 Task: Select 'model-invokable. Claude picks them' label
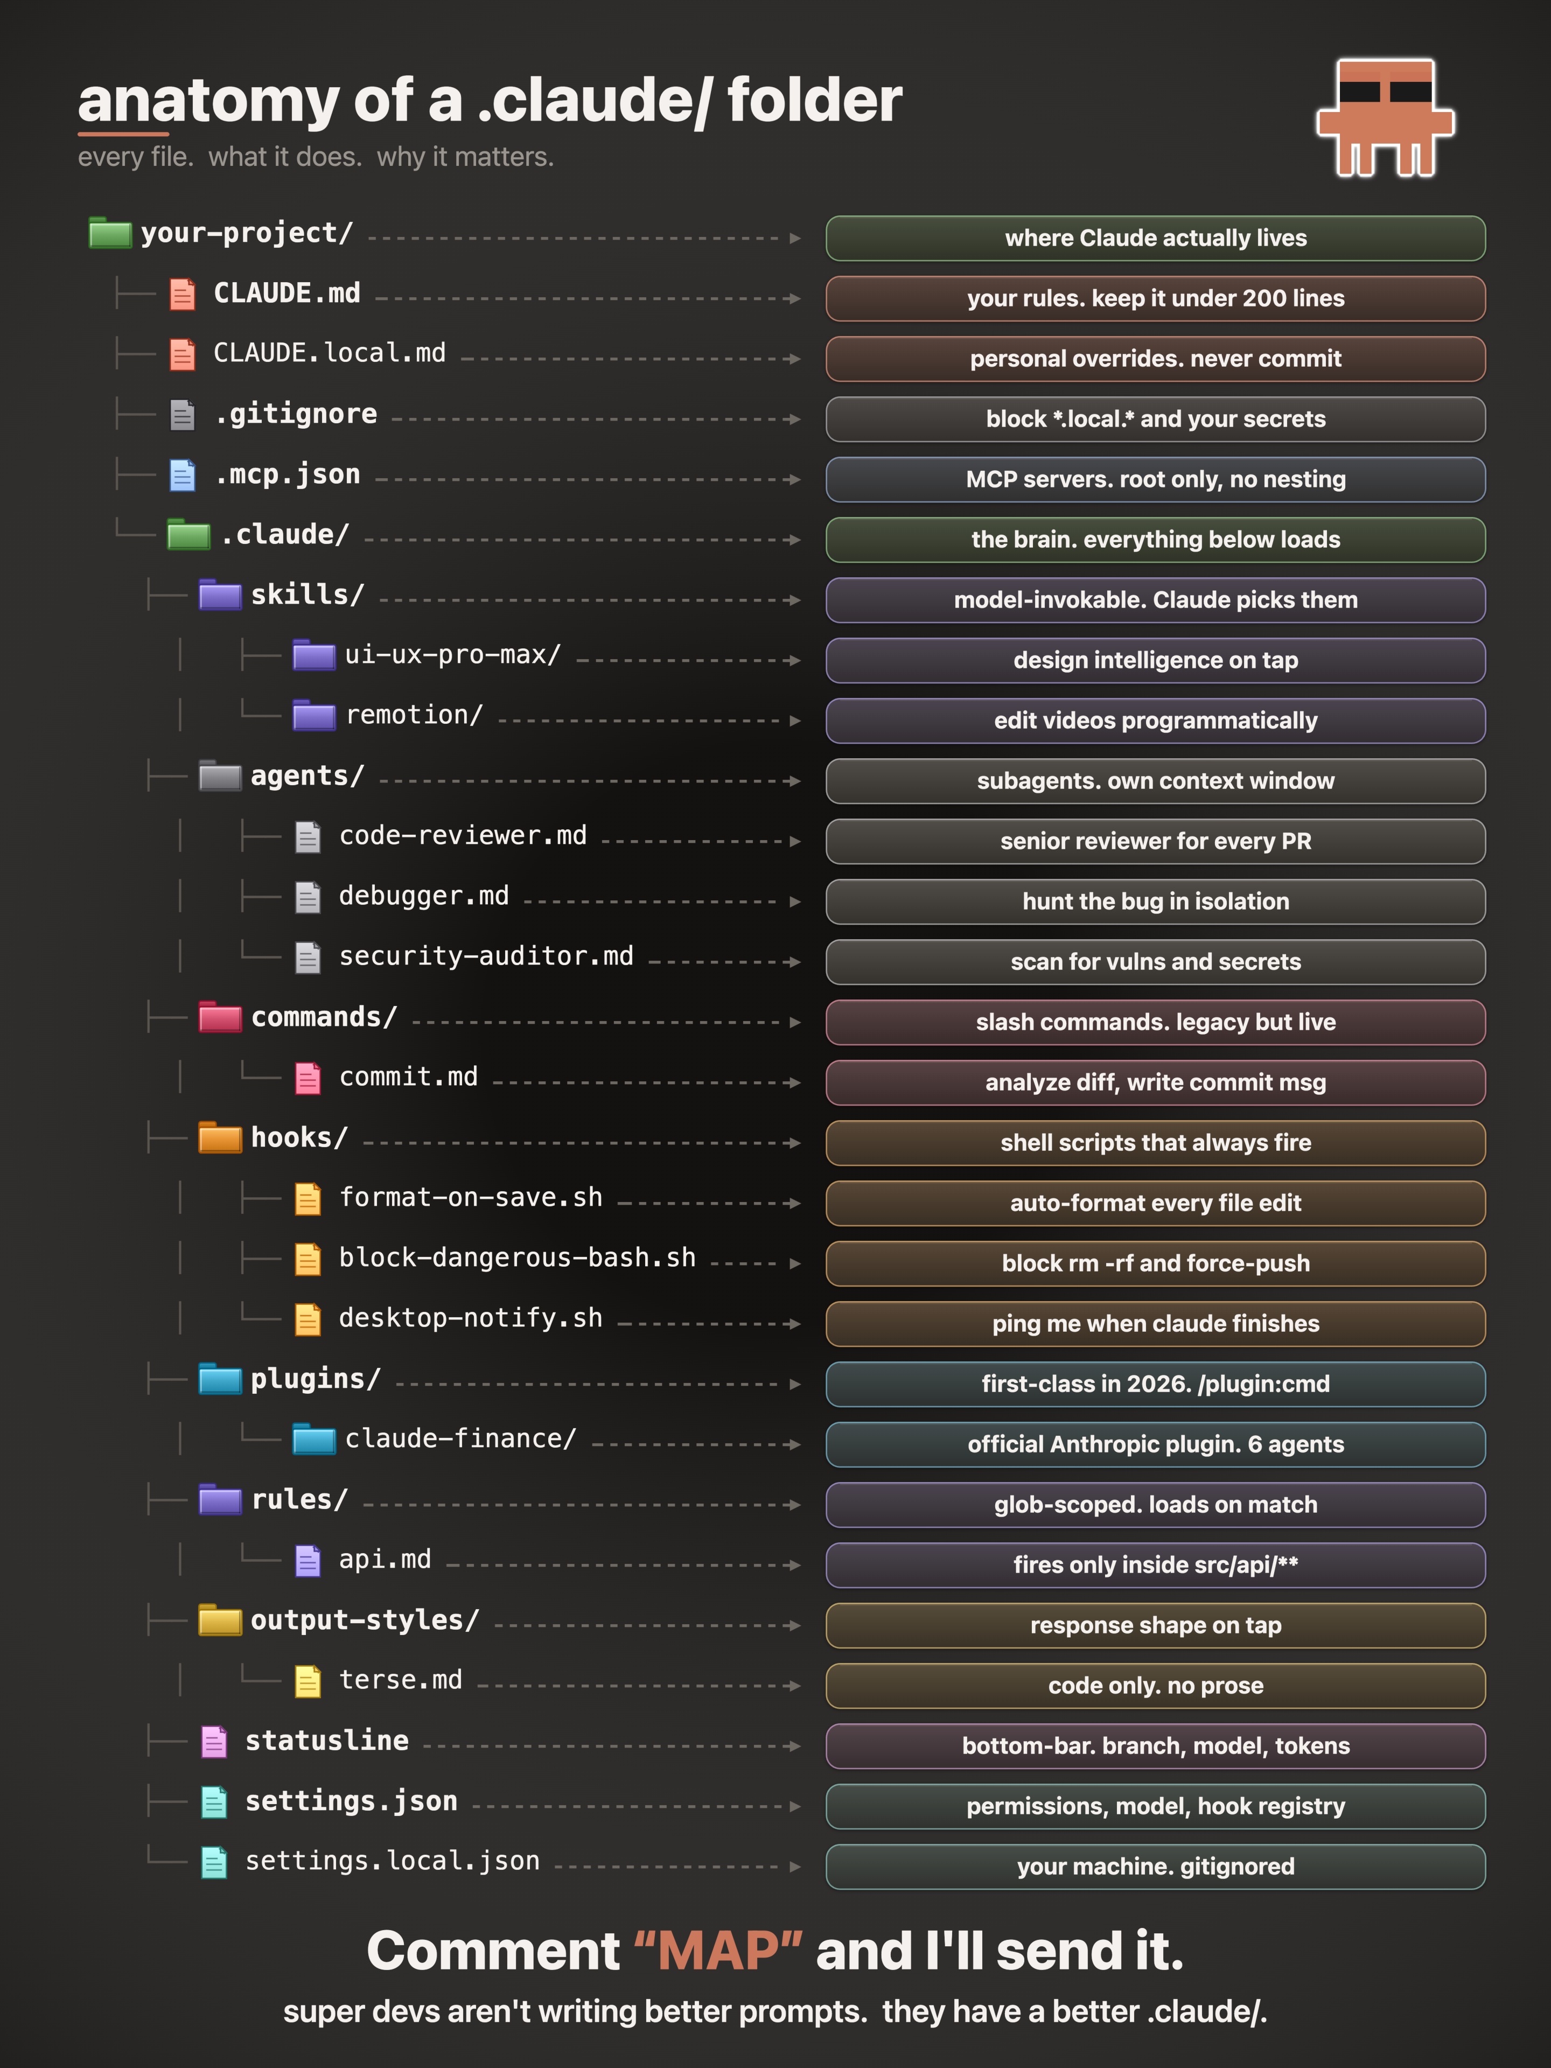click(1156, 600)
